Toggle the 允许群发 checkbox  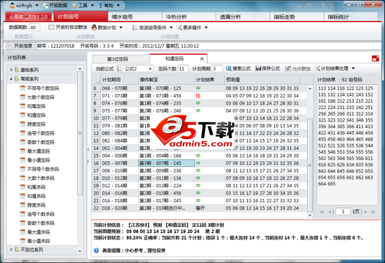tap(287, 69)
